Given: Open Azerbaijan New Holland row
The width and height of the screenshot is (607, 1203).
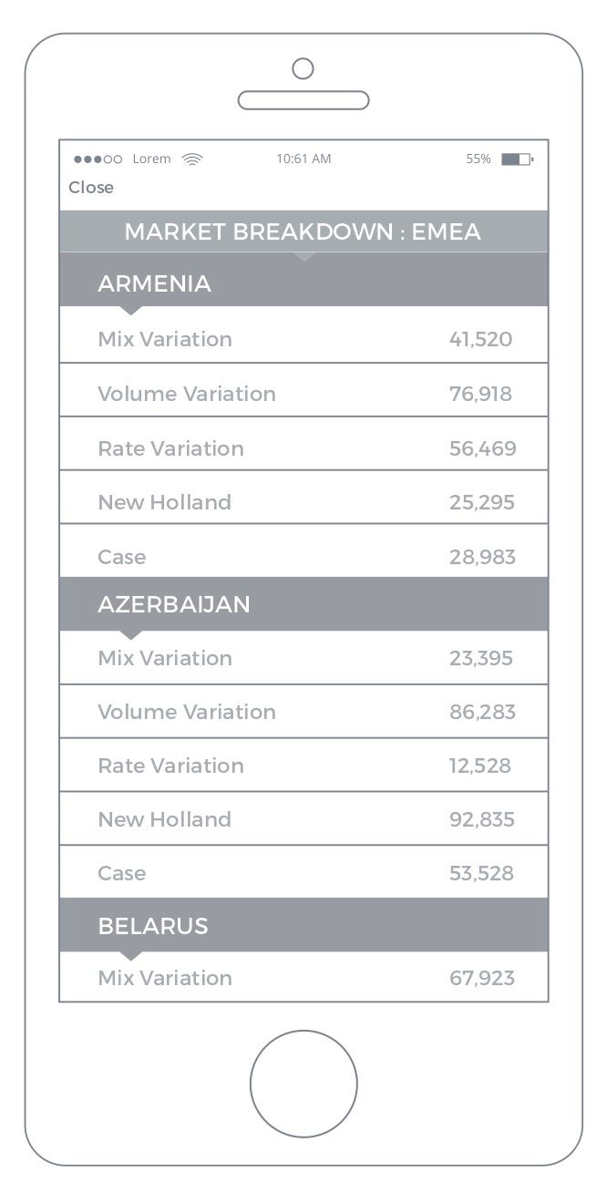Looking at the screenshot, I should point(303,819).
